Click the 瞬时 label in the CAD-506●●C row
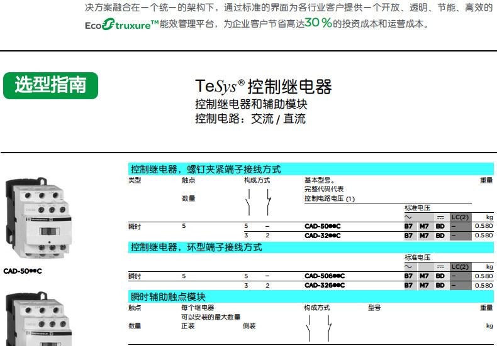This screenshot has height=346, width=497. coord(135,276)
